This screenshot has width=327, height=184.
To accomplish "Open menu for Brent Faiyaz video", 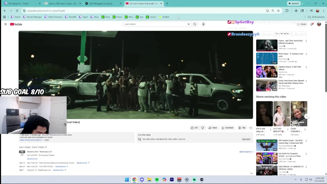I will click(306, 54).
